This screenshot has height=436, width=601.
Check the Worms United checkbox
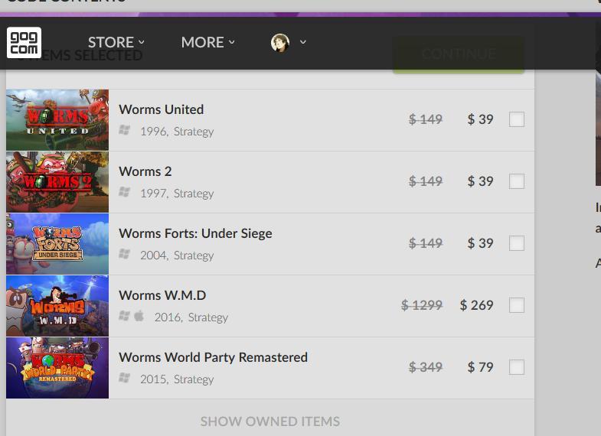click(x=517, y=119)
